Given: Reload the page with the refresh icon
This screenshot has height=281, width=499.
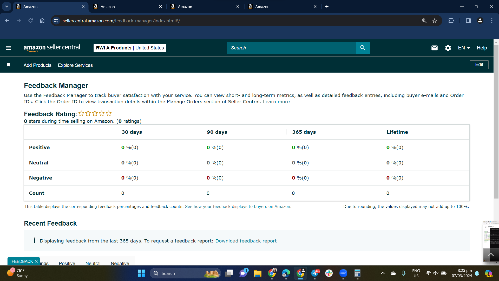Looking at the screenshot, I should click(x=30, y=21).
